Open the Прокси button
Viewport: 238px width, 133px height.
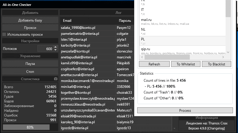[30, 28]
